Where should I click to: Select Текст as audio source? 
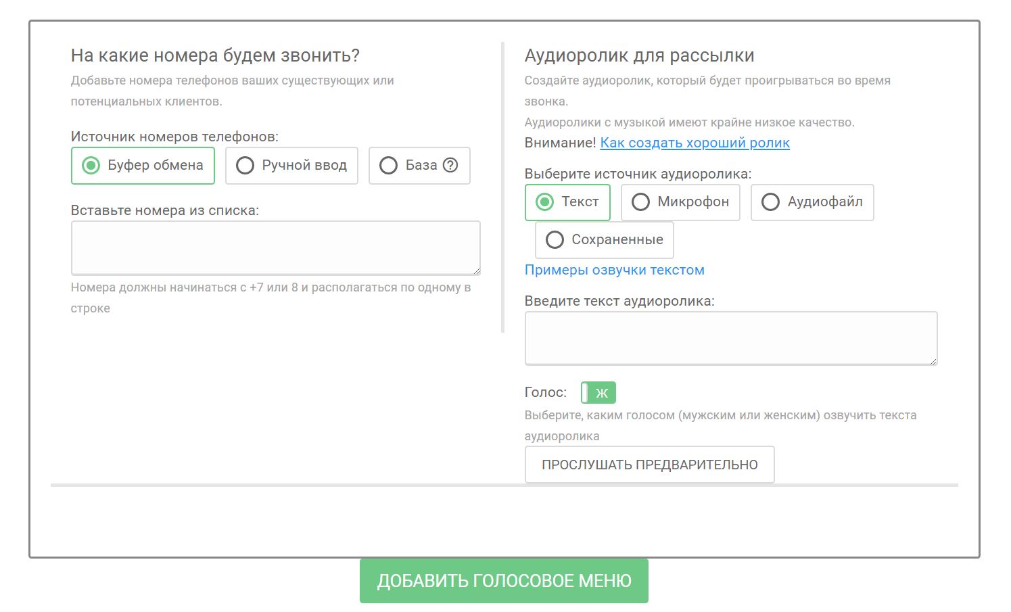[567, 202]
